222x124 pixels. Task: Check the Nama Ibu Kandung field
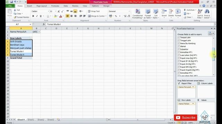179,43
